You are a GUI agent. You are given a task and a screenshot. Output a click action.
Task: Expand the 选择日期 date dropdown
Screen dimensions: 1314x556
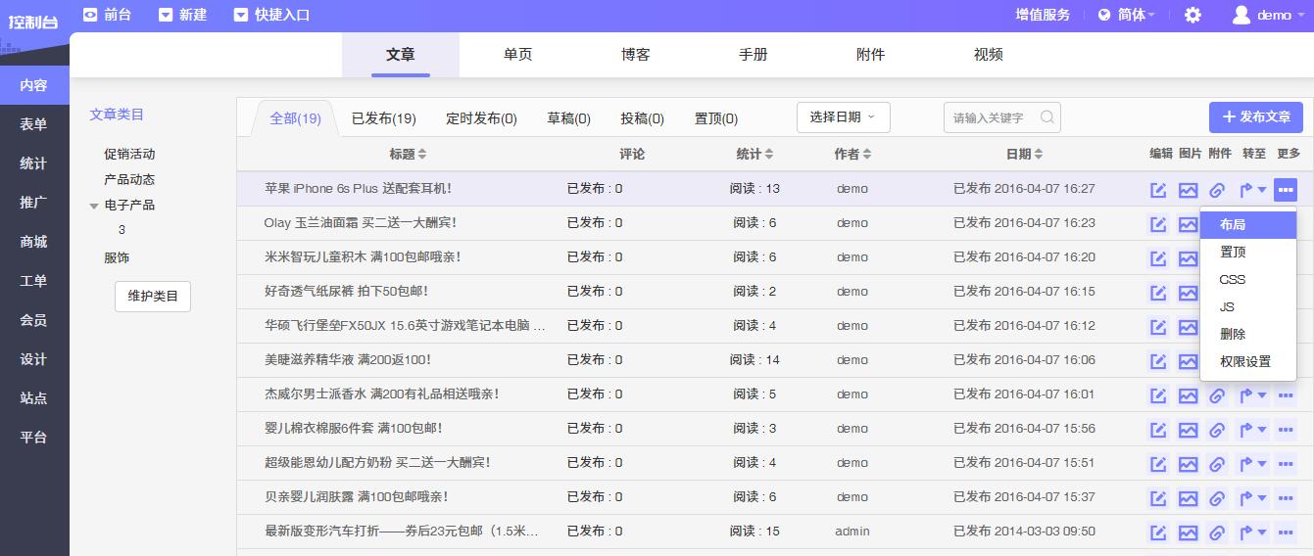(843, 117)
